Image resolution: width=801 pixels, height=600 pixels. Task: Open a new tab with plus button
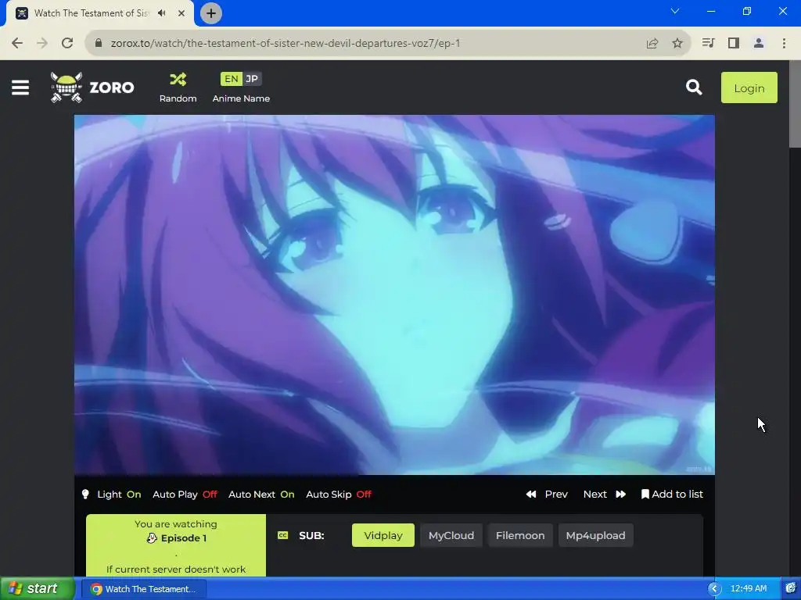click(211, 13)
